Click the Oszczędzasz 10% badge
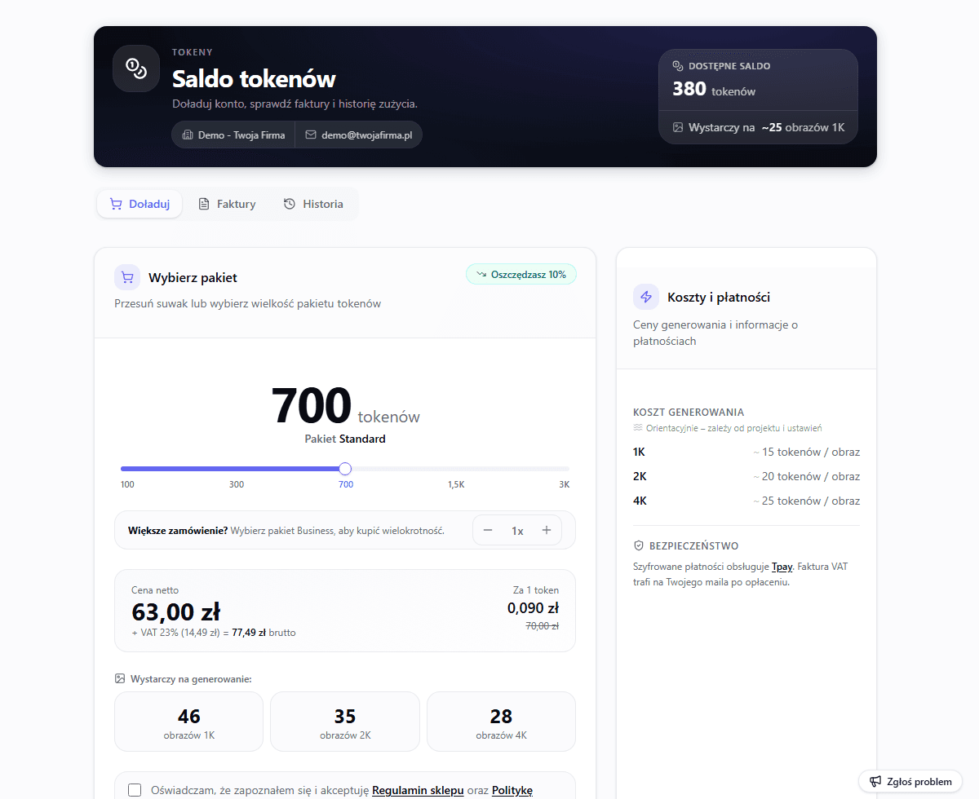 [x=521, y=275]
